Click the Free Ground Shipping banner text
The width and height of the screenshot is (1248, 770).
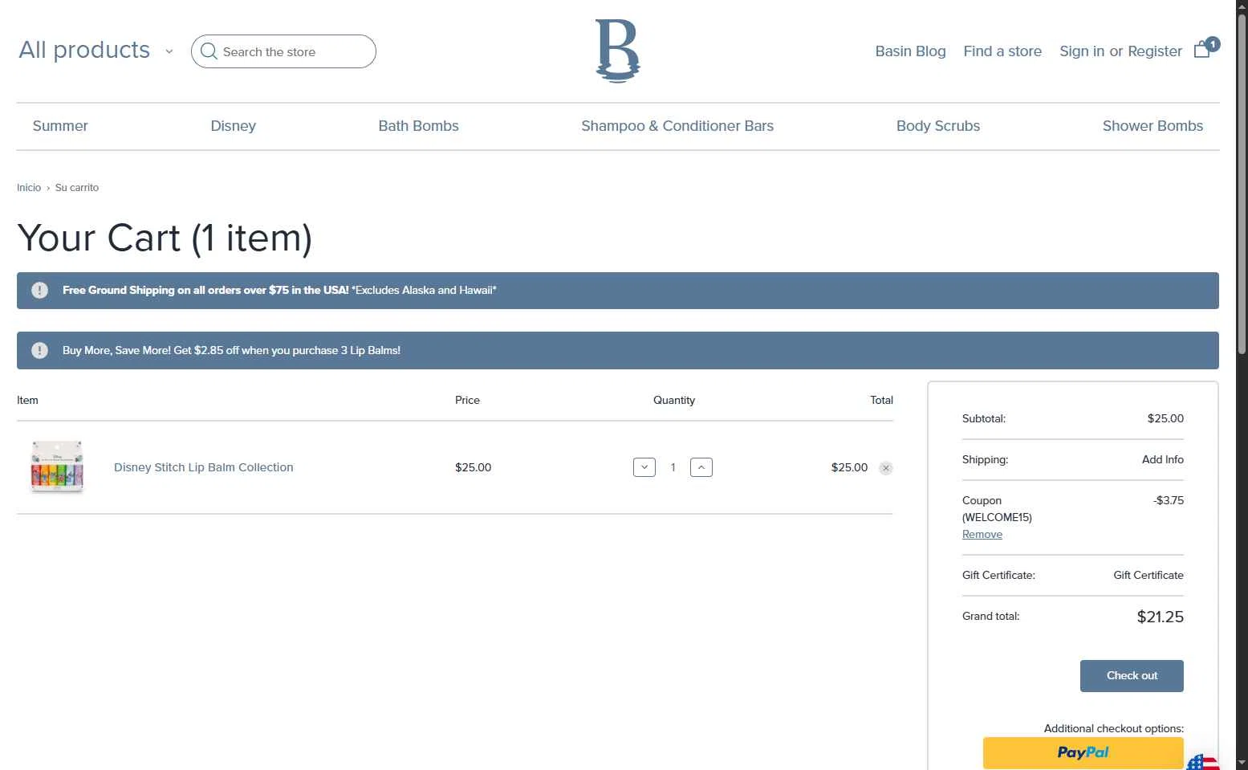pos(279,291)
